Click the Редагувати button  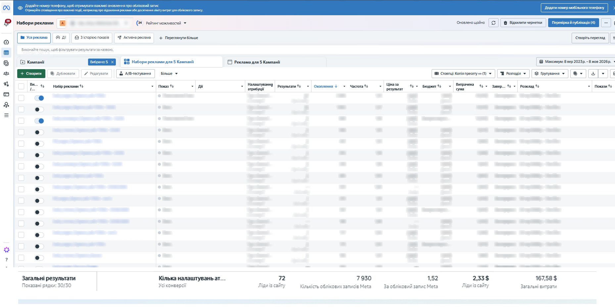tap(96, 73)
